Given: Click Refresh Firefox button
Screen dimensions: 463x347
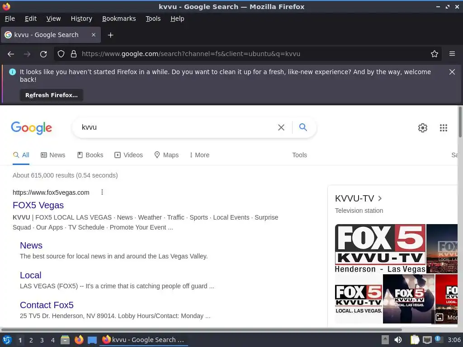Looking at the screenshot, I should pyautogui.click(x=52, y=95).
